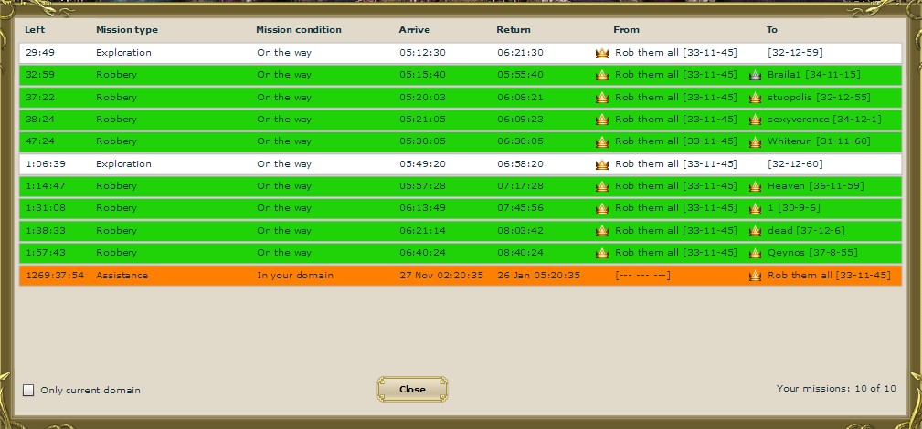This screenshot has height=429, width=922.
Task: Click crown icon next to Whiterun destination
Action: coord(755,142)
